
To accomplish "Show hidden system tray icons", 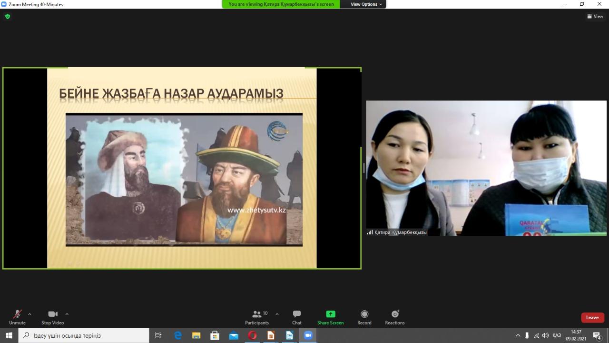I will tap(518, 335).
